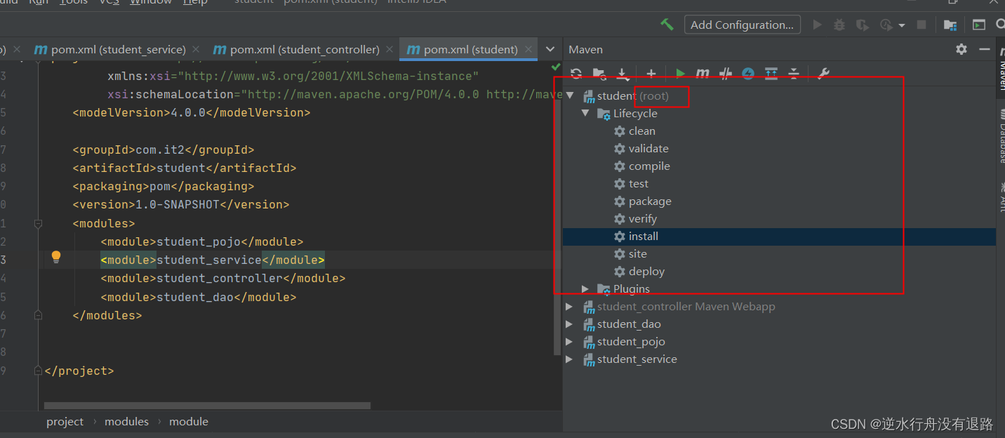Click the student_pojo module line in editor
1005x438 pixels.
201,241
